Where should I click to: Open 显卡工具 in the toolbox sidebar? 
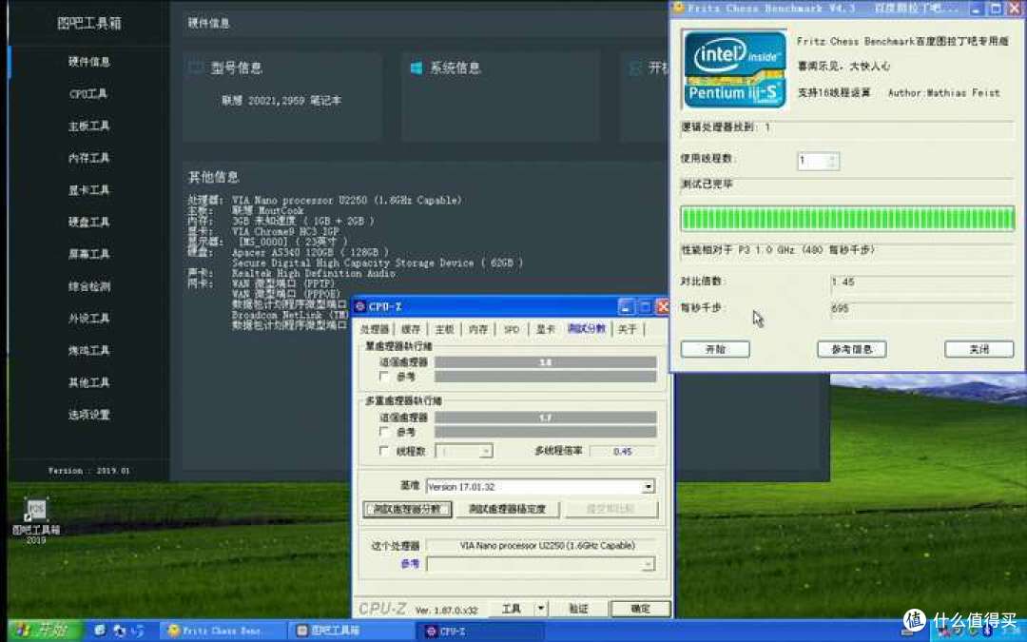click(89, 190)
